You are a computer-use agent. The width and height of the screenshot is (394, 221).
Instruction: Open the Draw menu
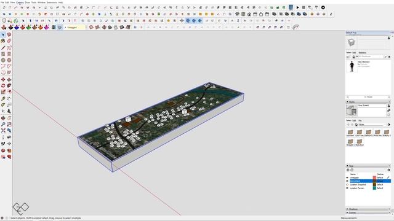click(x=27, y=2)
